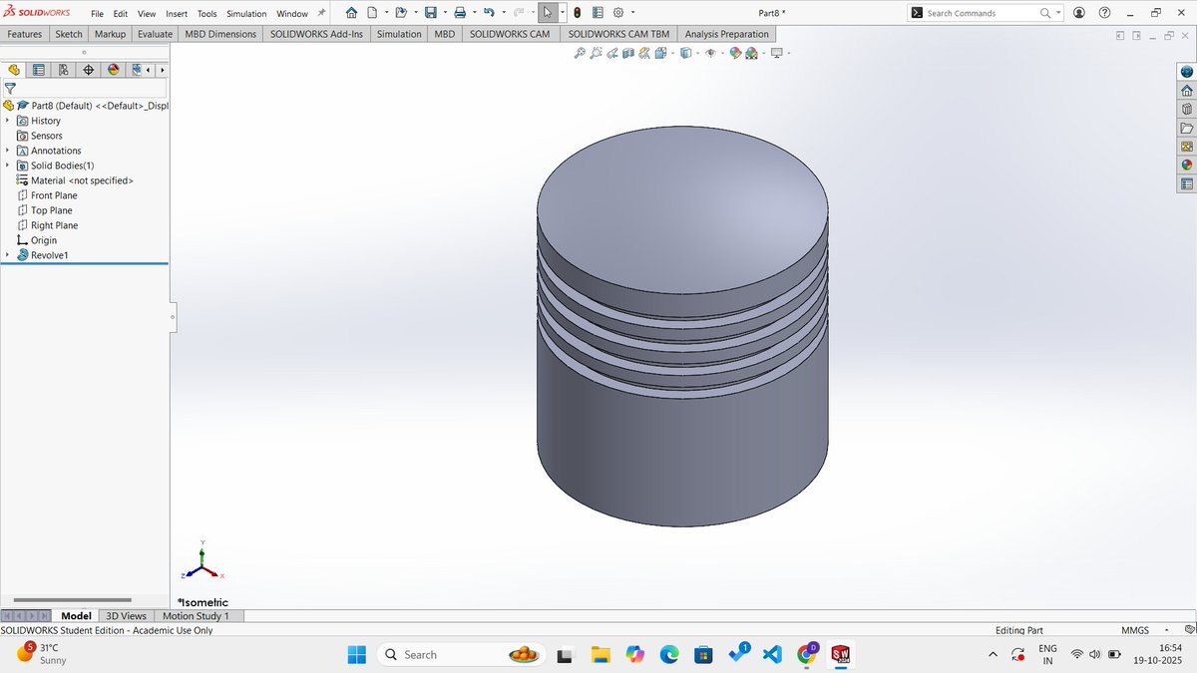The height and width of the screenshot is (673, 1197).
Task: Open the File menu
Action: click(x=97, y=14)
